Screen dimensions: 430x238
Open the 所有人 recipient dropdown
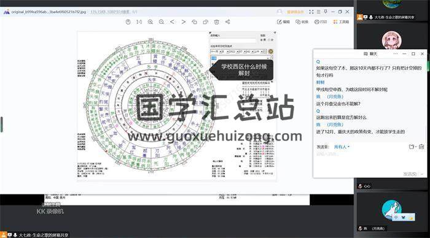pyautogui.click(x=342, y=147)
